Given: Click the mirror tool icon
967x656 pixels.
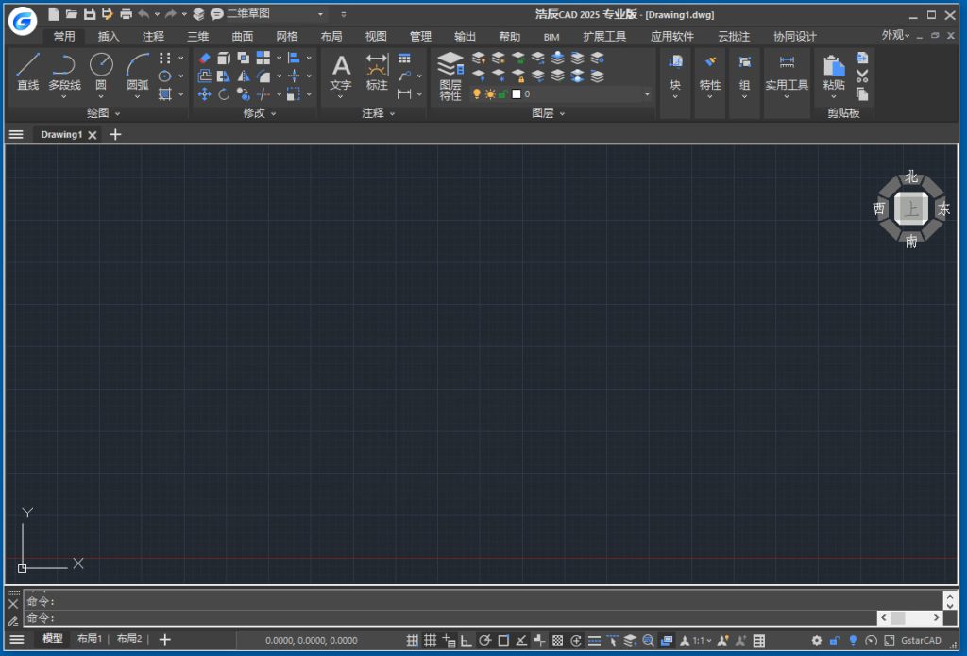Looking at the screenshot, I should click(244, 76).
